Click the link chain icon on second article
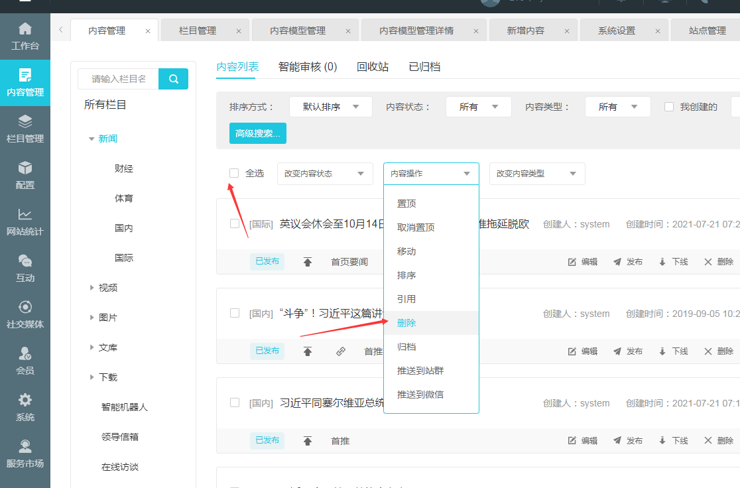740x488 pixels. [x=341, y=351]
